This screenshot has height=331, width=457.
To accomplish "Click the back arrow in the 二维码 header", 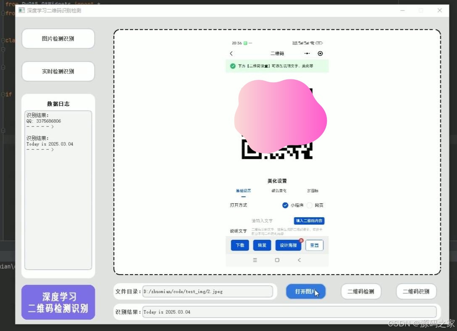I will 231,53.
